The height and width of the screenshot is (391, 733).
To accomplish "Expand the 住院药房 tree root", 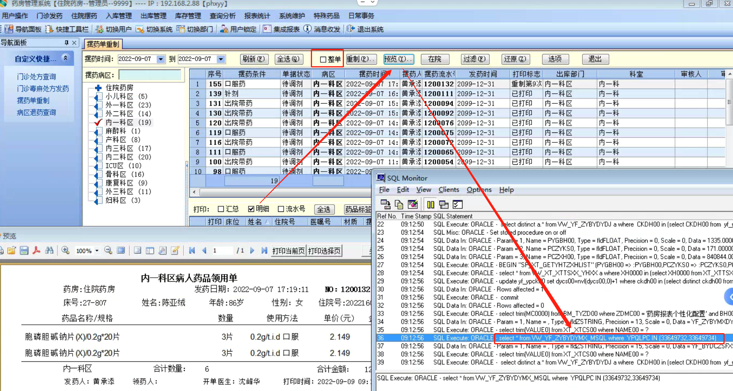I will pos(98,88).
